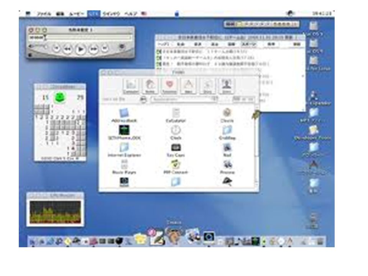
Task: Click the Docs button in the Finder toolbar
Action: click(x=207, y=86)
